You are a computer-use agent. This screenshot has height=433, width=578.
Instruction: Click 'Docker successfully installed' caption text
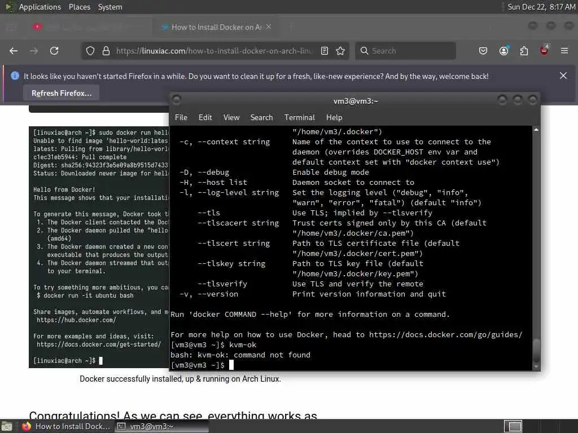tap(180, 379)
